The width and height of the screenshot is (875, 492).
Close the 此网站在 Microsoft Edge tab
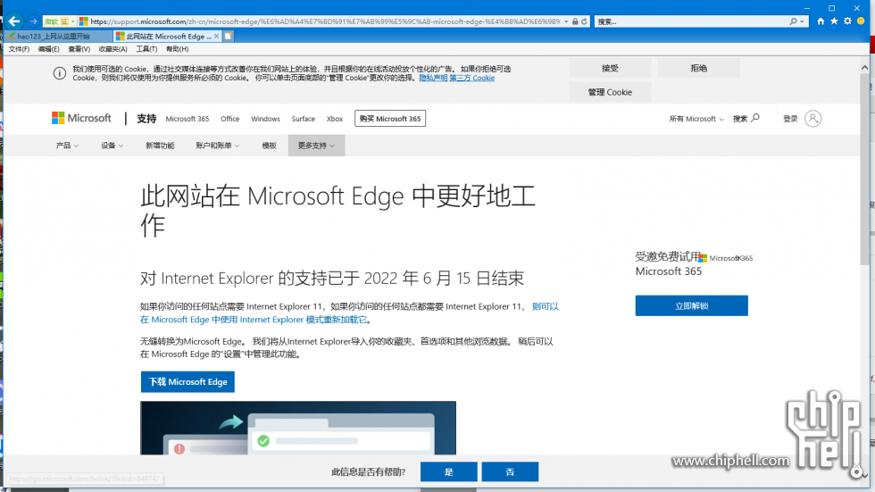216,37
